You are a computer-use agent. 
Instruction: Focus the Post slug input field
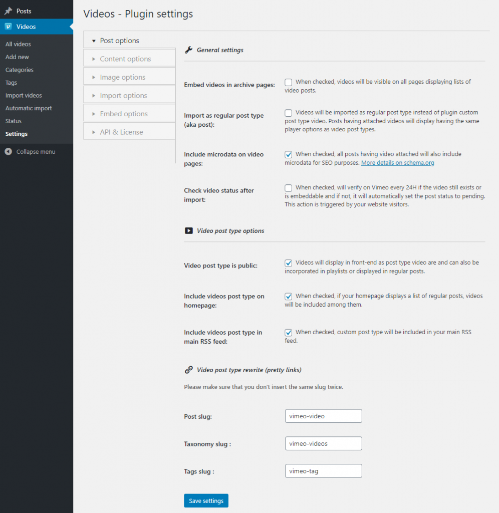(x=323, y=416)
